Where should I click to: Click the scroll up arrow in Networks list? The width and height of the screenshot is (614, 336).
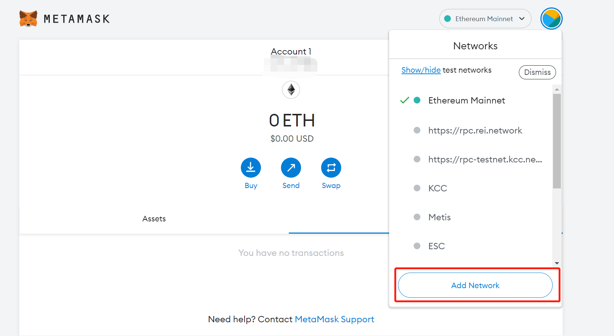[x=557, y=89]
